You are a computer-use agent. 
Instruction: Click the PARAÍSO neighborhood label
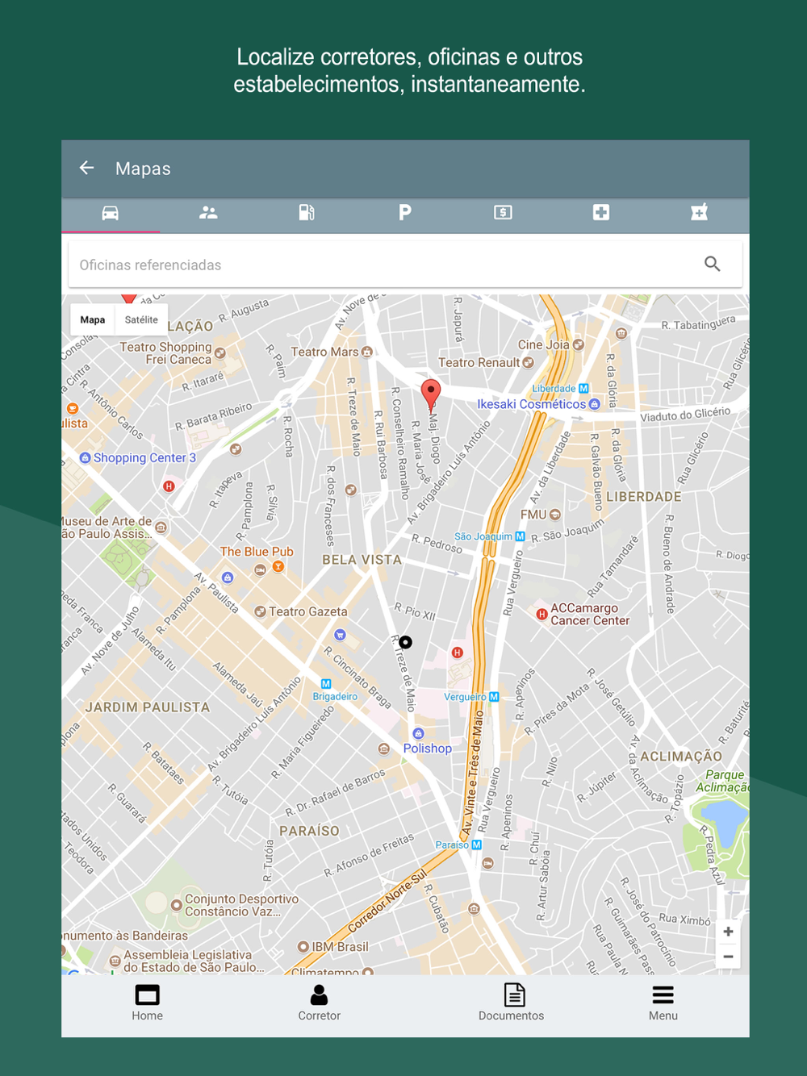[x=309, y=831]
